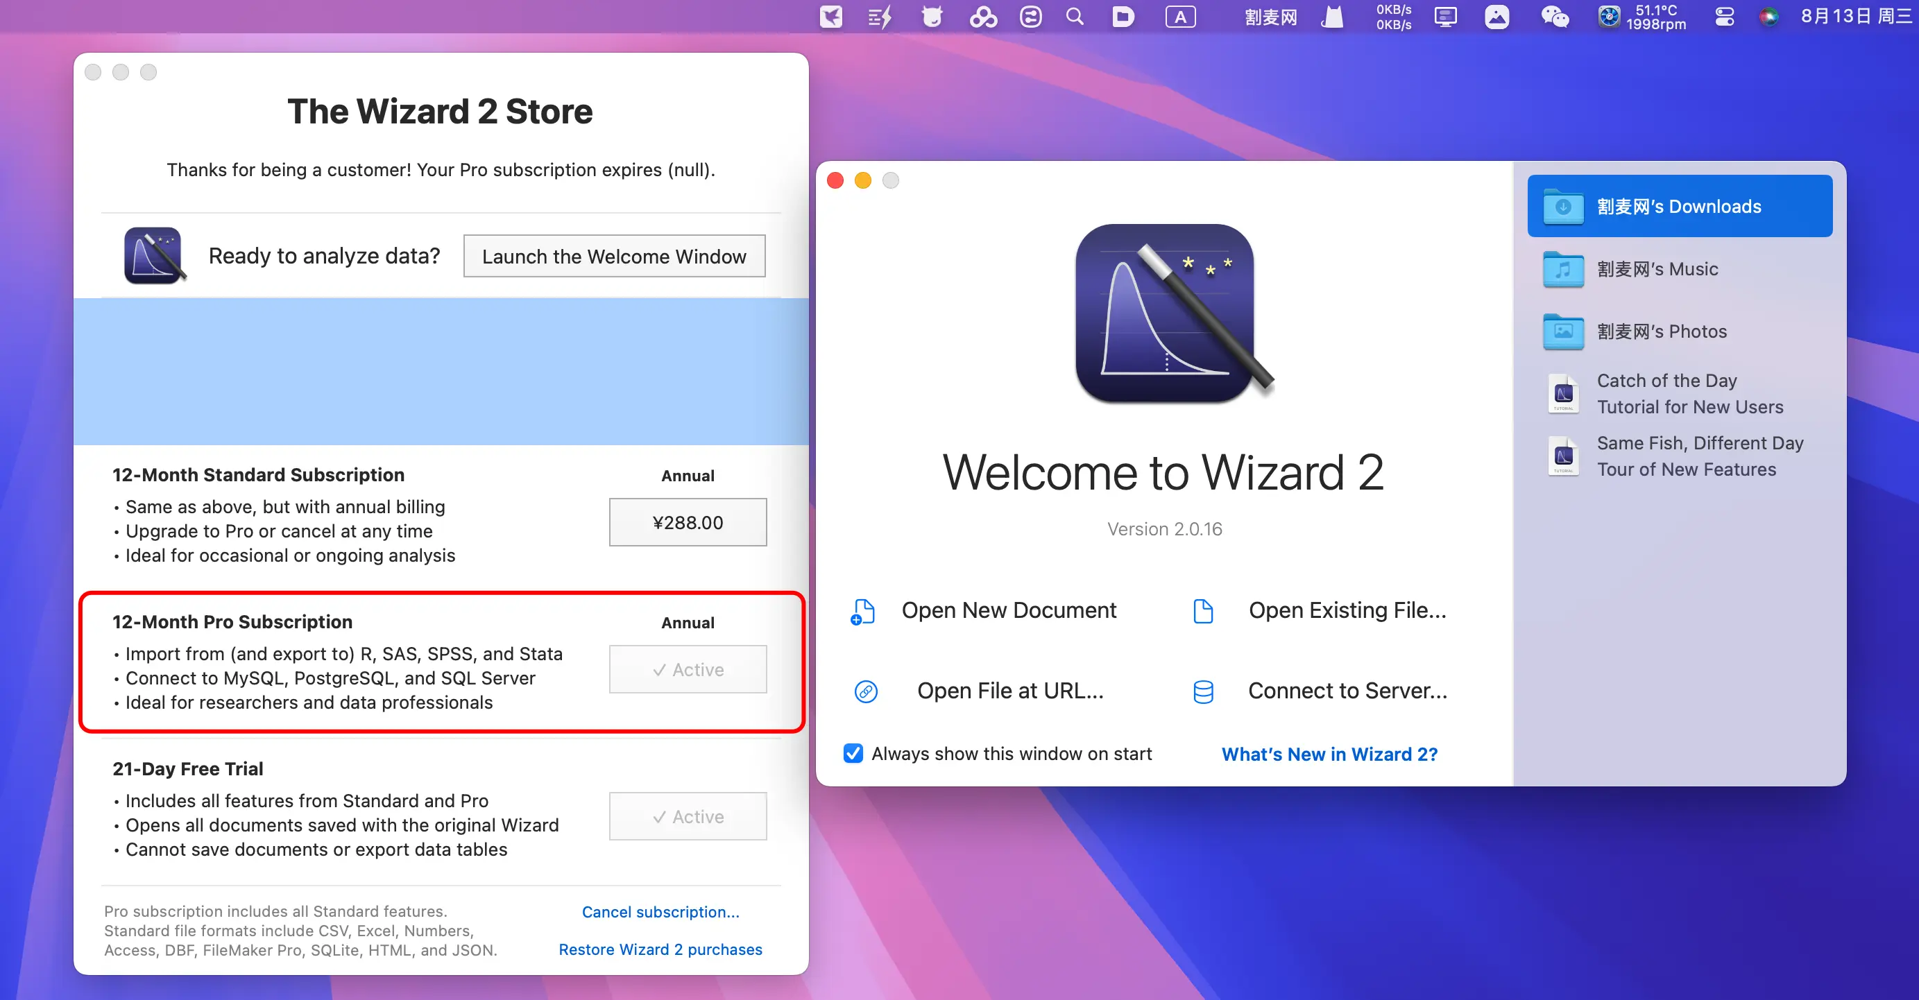The height and width of the screenshot is (1000, 1919).
Task: Click the lightning list icon in menu bar
Action: (x=880, y=17)
